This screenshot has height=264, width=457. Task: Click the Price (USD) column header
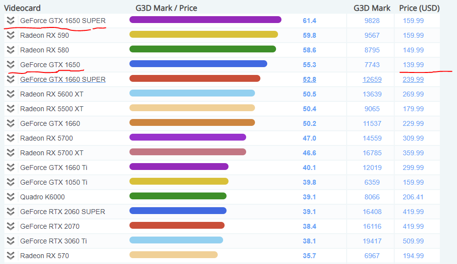419,8
